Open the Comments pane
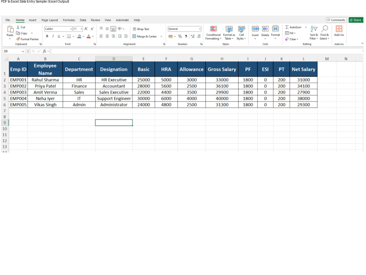The height and width of the screenshot is (275, 366). [x=336, y=20]
